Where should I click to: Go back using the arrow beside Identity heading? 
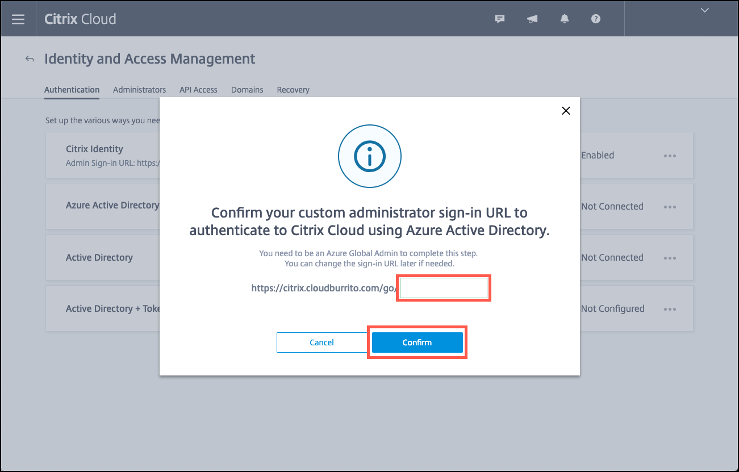click(30, 59)
